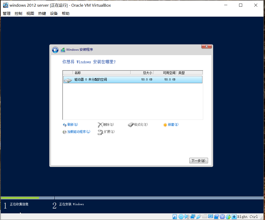Click the 你想将 Windows 安装在哪里 heading
The width and height of the screenshot is (265, 220).
click(89, 62)
